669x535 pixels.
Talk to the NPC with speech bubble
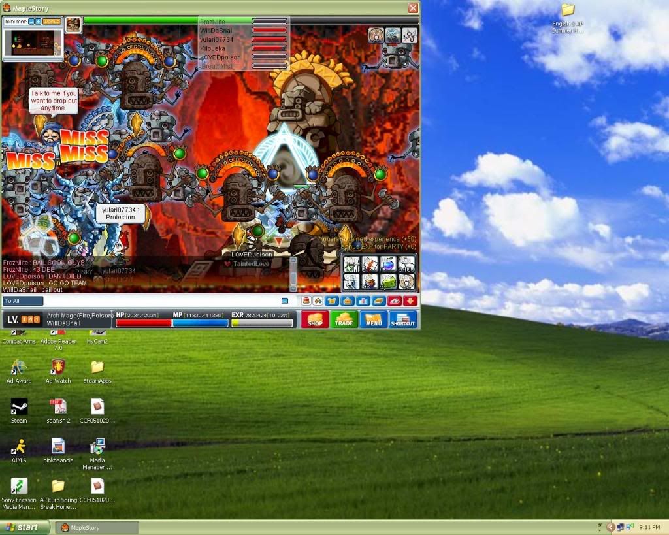(x=50, y=133)
